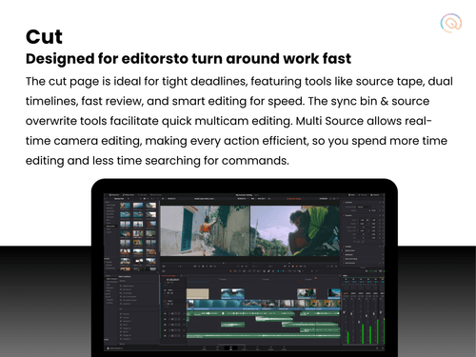Toggle loop playback in timeline viewer
The width and height of the screenshot is (476, 357).
tap(306, 266)
